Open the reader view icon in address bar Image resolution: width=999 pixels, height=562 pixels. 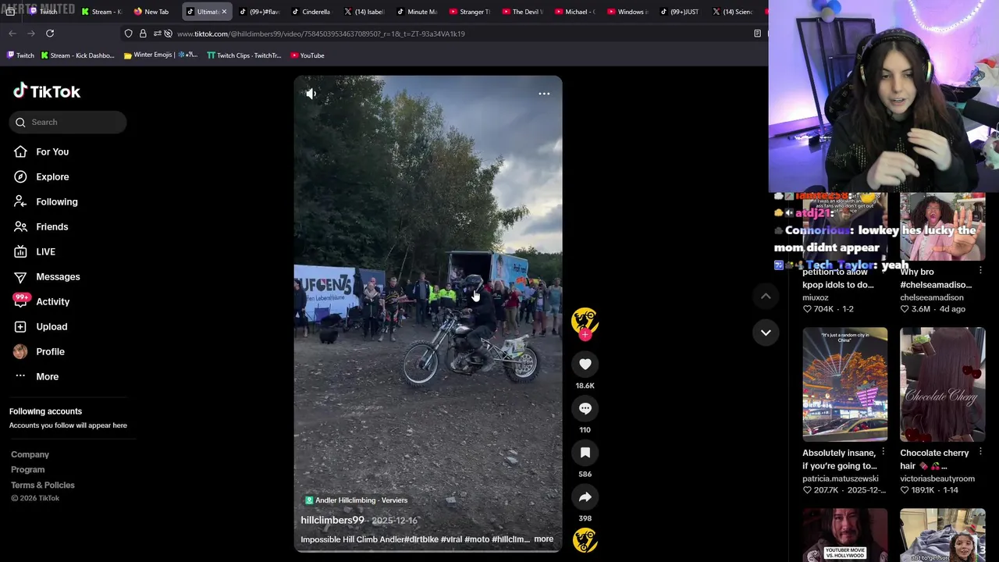click(757, 34)
